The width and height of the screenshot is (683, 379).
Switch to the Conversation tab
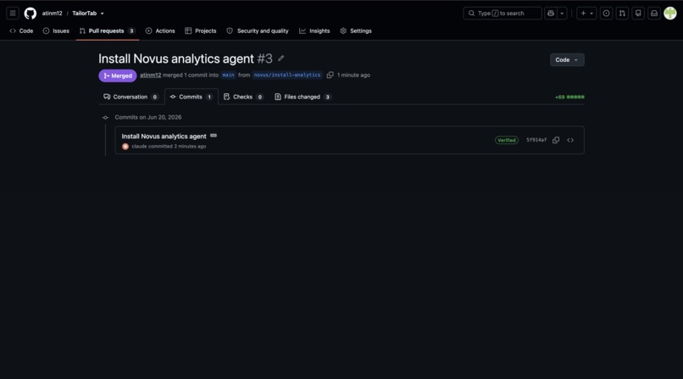click(130, 97)
